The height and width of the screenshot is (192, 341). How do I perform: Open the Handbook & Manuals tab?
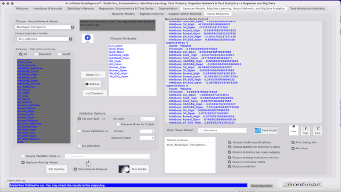click(47, 9)
